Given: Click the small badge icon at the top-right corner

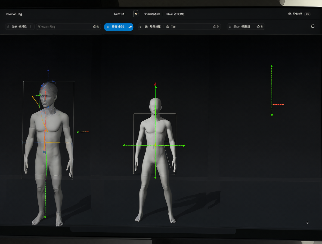Looking at the screenshot, I should [307, 14].
